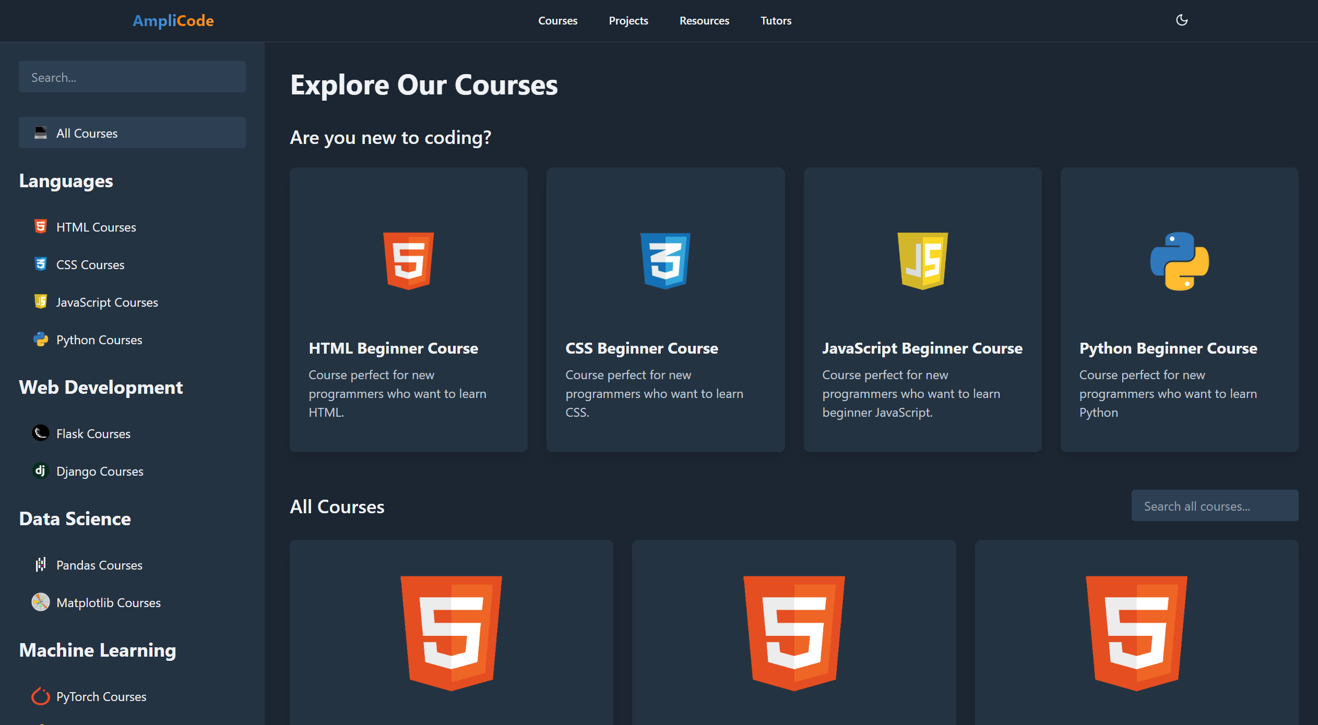Focus the sidebar Search field

[x=132, y=77]
